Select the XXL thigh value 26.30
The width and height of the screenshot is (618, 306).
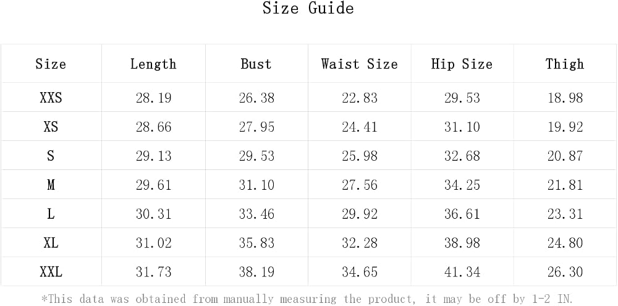565,272
